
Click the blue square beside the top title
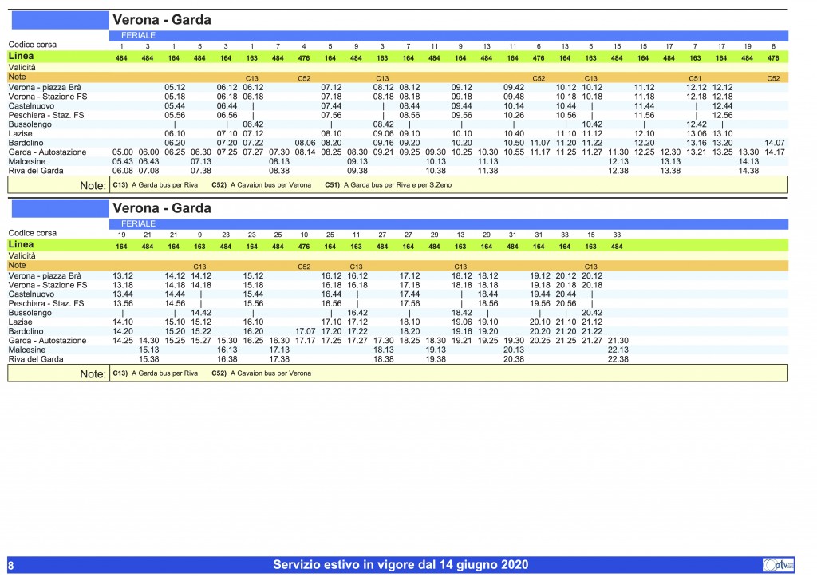[57, 20]
